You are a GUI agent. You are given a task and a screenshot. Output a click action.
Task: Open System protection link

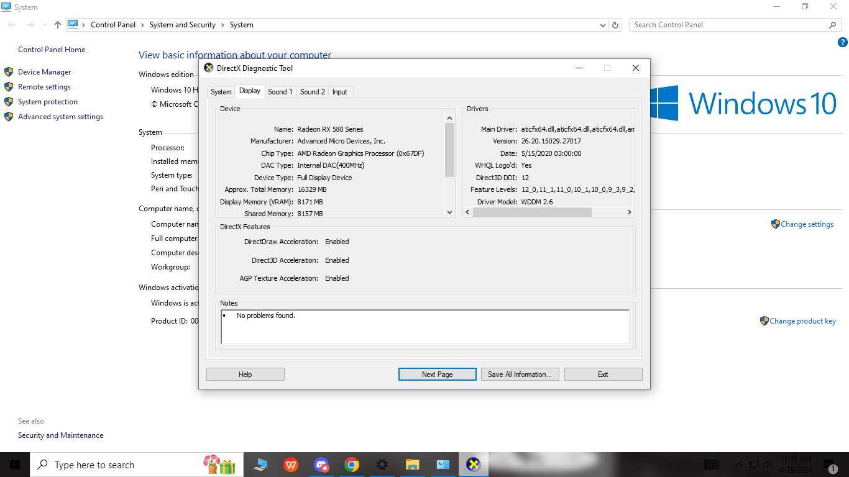coord(48,102)
